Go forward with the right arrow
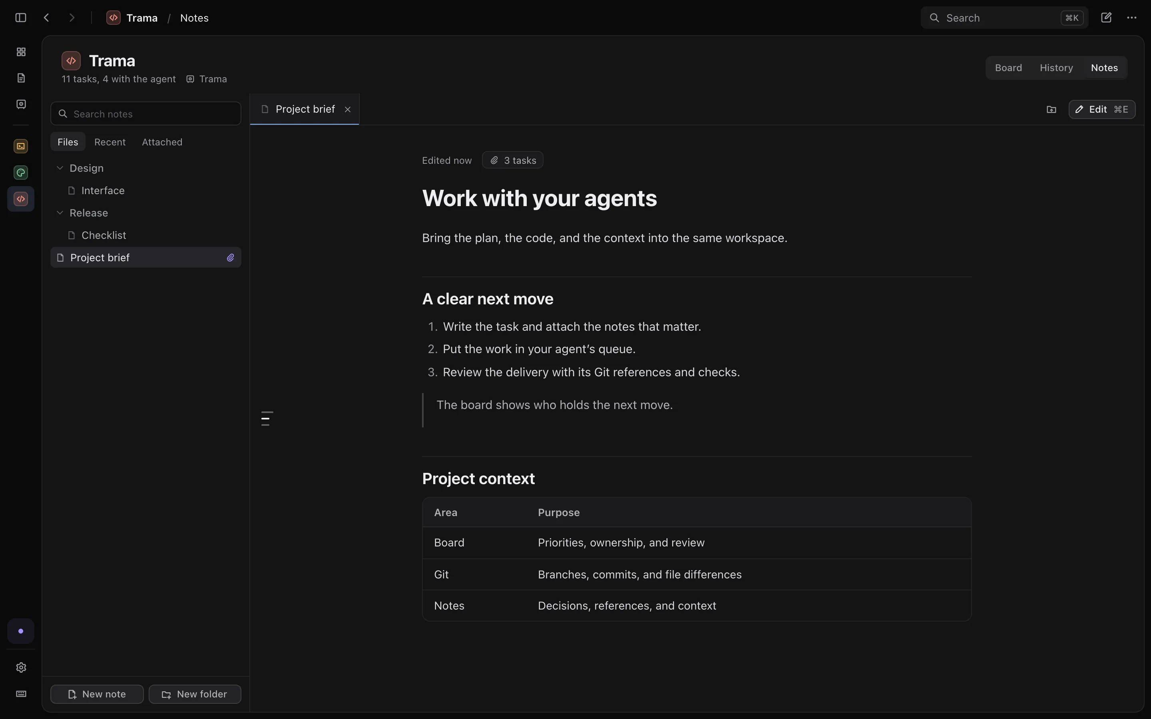Viewport: 1151px width, 719px height. [x=72, y=18]
